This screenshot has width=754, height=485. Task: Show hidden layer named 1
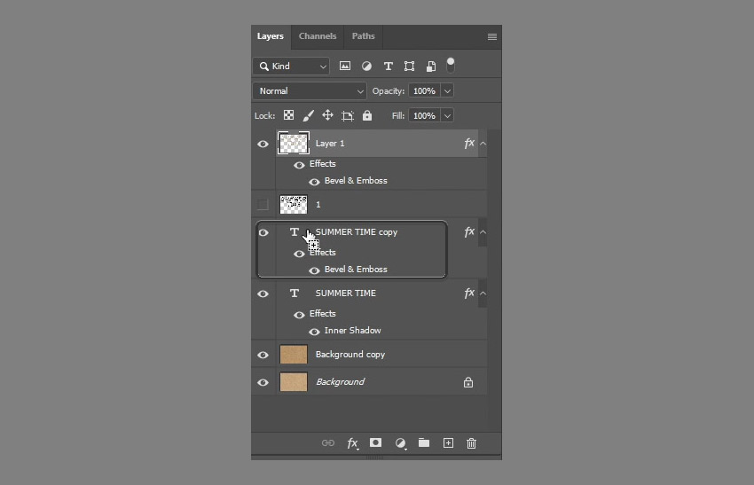(263, 205)
